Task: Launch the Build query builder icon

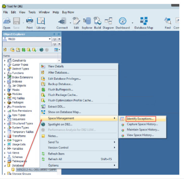Action: pyautogui.click(x=97, y=23)
